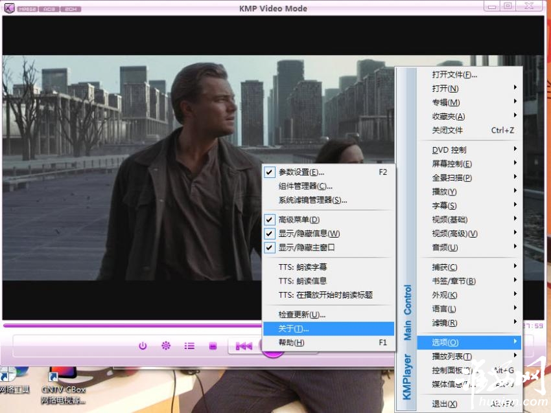Click the power icon on control bar

143,346
